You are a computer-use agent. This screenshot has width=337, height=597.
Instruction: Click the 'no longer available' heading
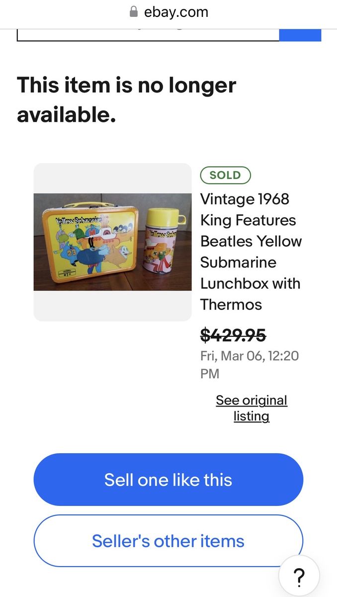tap(126, 99)
